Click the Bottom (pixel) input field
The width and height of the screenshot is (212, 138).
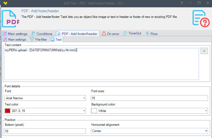point(45,131)
